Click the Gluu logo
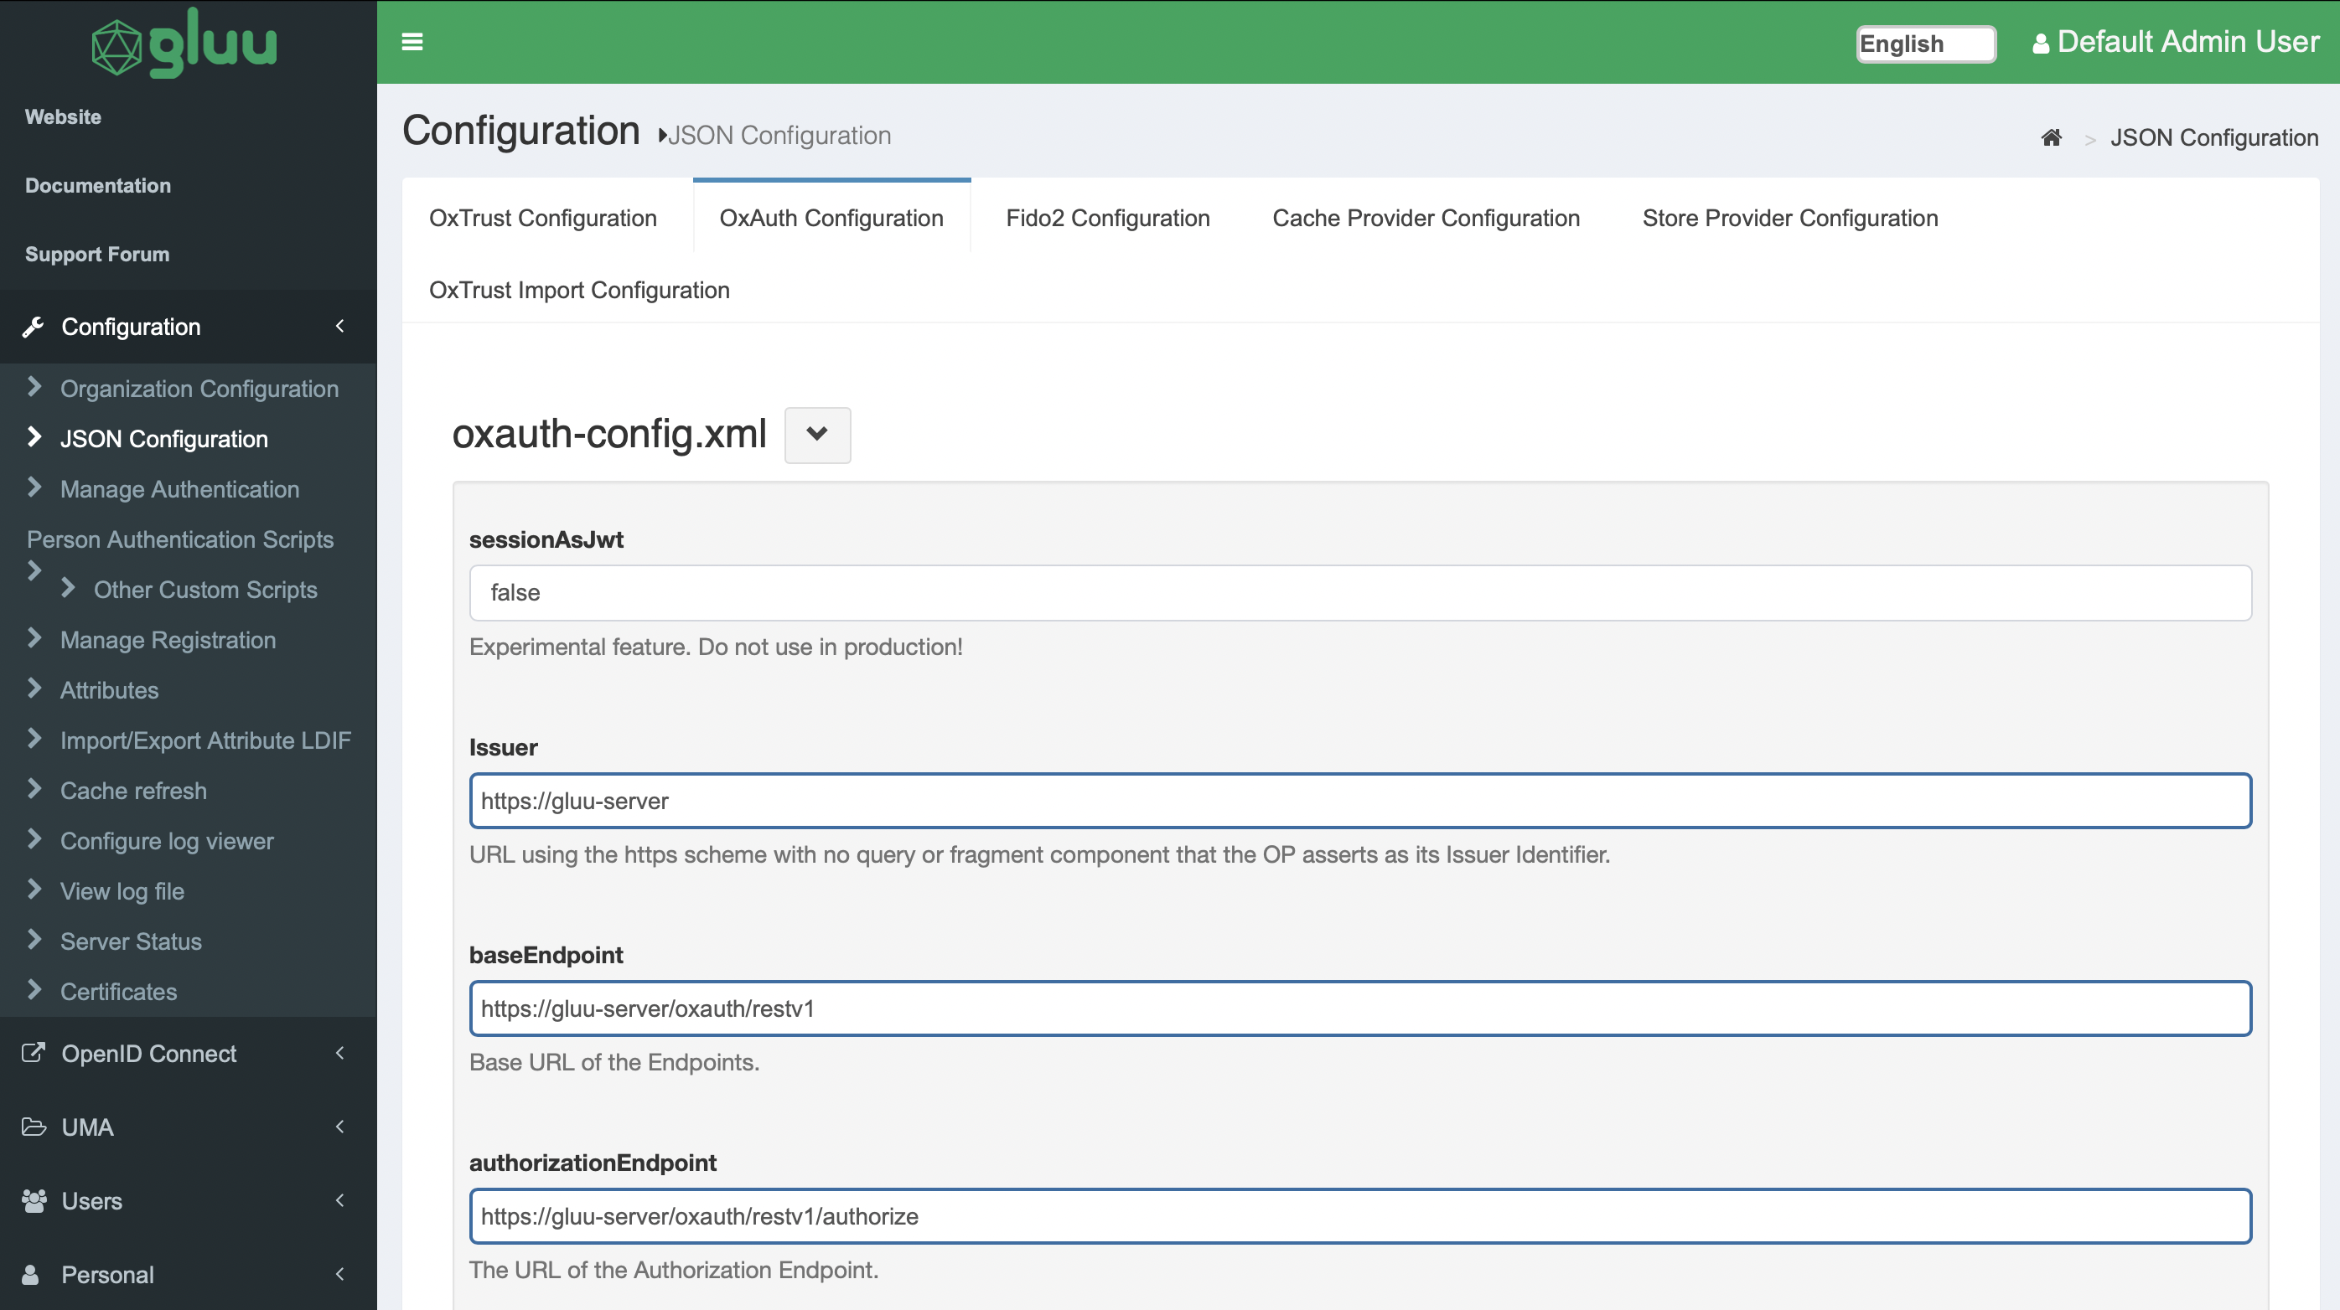2340x1310 pixels. 184,43
